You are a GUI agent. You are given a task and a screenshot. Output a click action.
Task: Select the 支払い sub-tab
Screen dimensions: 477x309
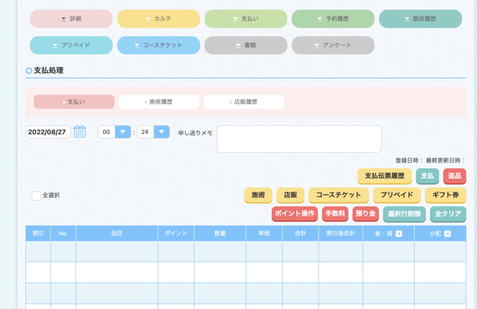[x=74, y=102]
